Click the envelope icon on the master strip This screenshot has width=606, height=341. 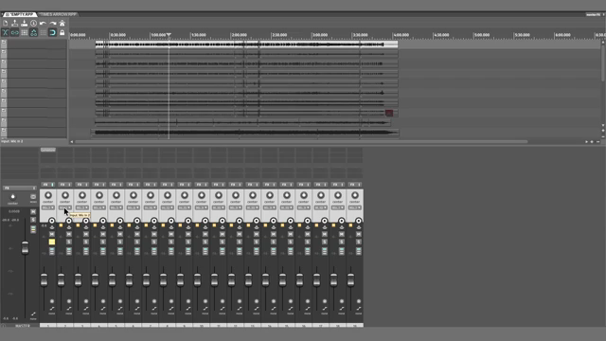coord(33,314)
